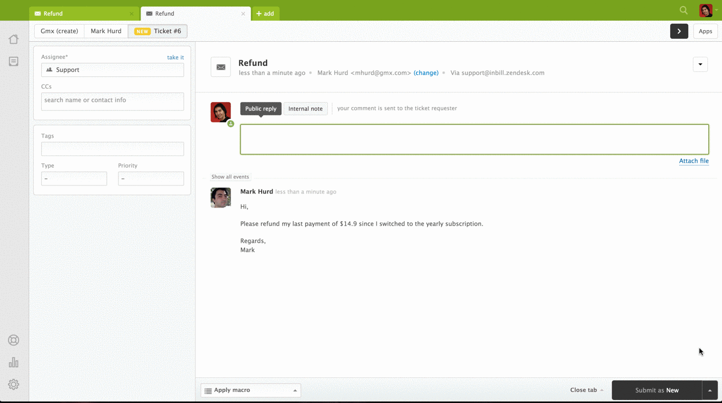Open the Type dropdown
This screenshot has height=403, width=722.
74,178
